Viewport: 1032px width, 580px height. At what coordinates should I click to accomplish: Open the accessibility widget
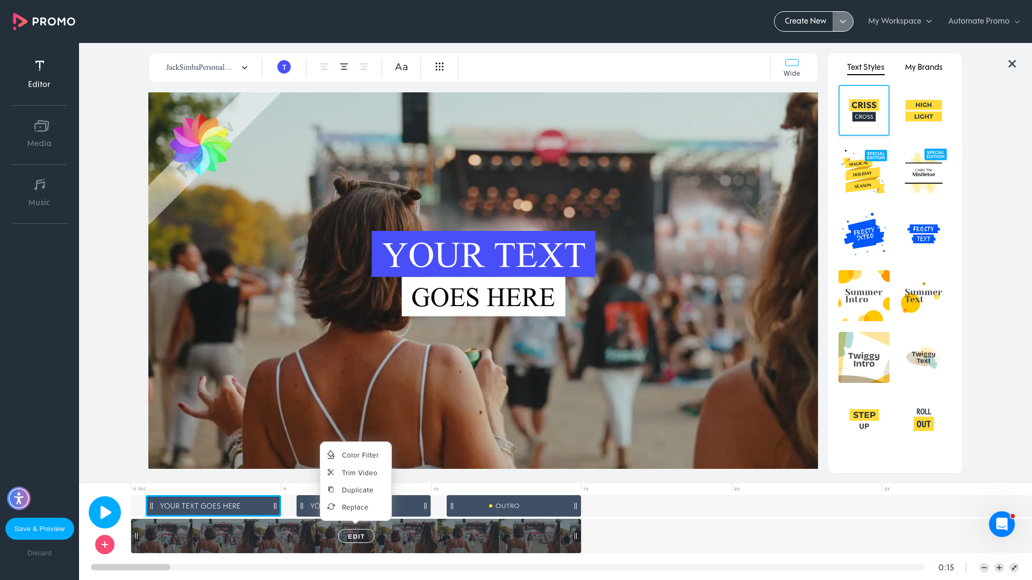[x=19, y=498]
